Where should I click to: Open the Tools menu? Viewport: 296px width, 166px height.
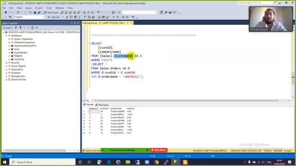click(49, 8)
